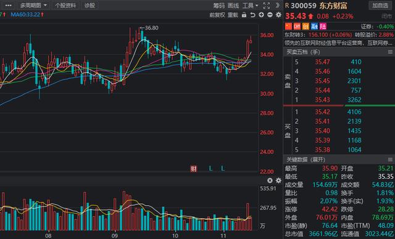Open the three-dots more menu
395x239 pixels.
coord(8,6)
